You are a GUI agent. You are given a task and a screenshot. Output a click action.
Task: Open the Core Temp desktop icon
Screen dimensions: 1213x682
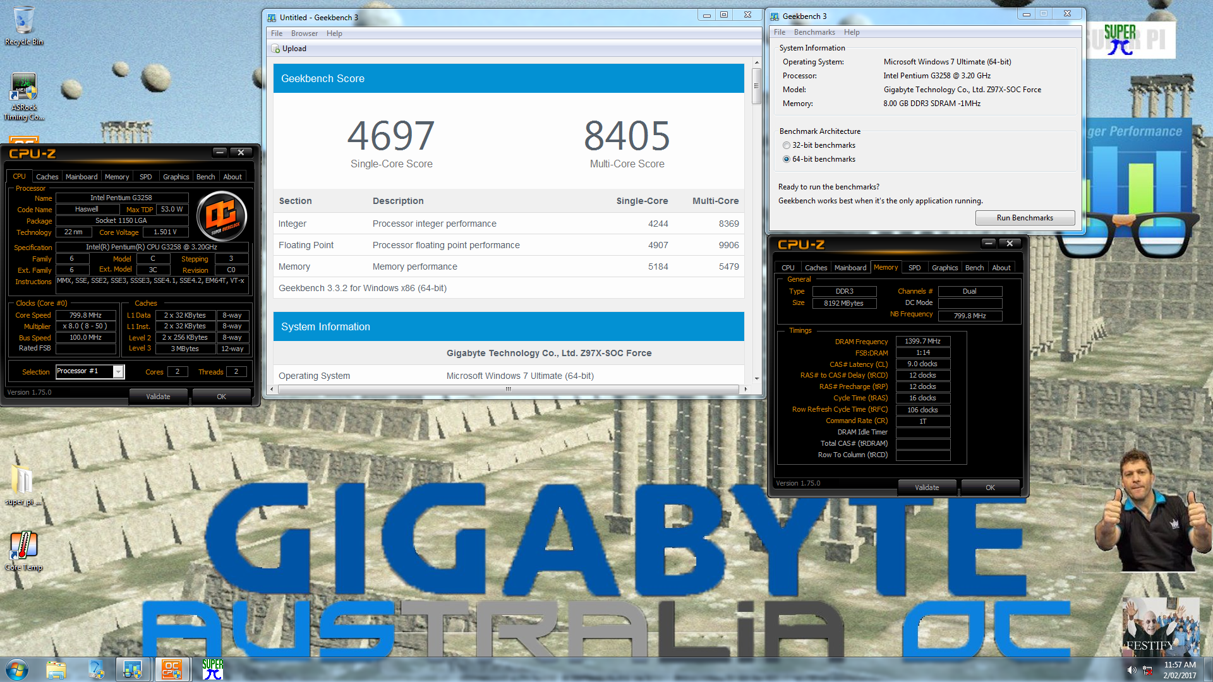click(x=23, y=551)
